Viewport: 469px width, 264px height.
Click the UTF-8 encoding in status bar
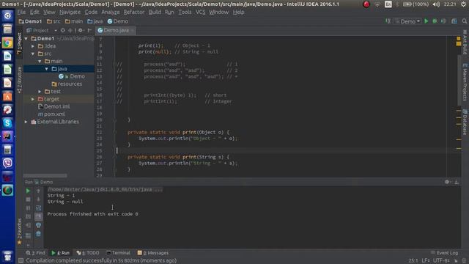click(441, 261)
